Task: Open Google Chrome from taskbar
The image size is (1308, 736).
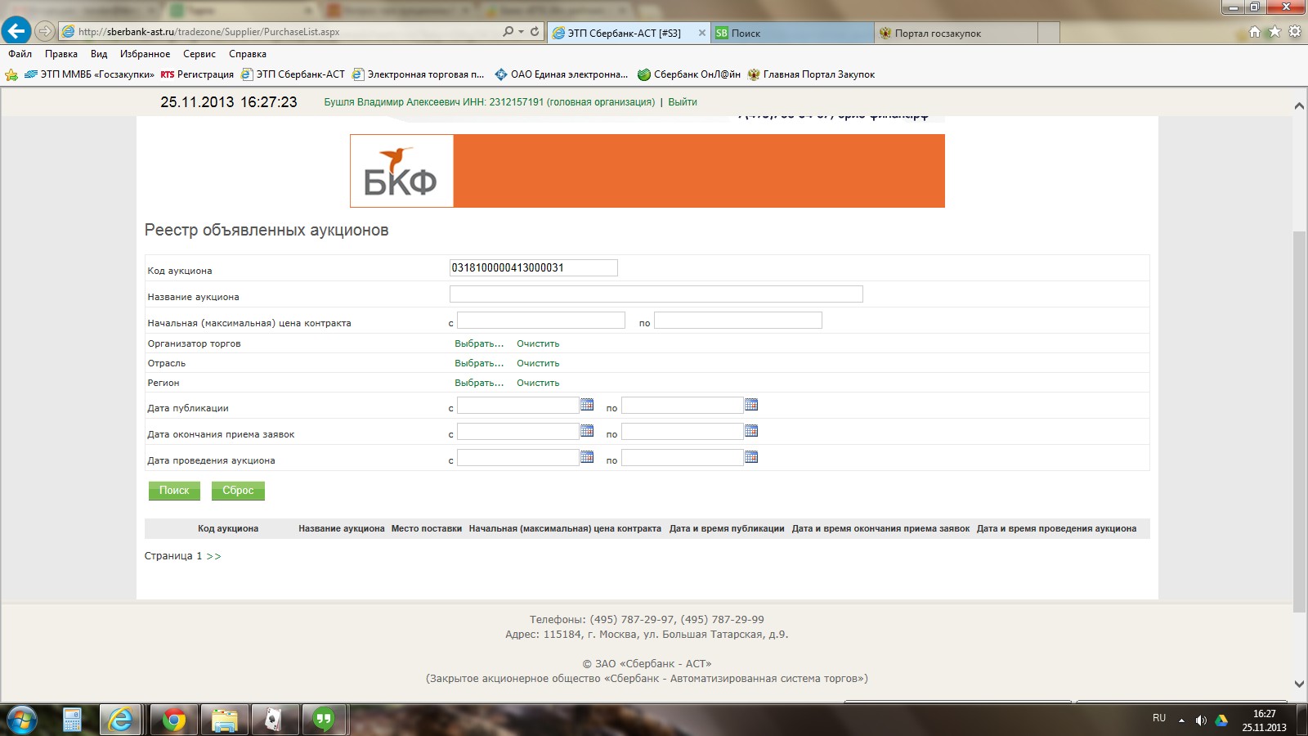Action: click(x=173, y=720)
